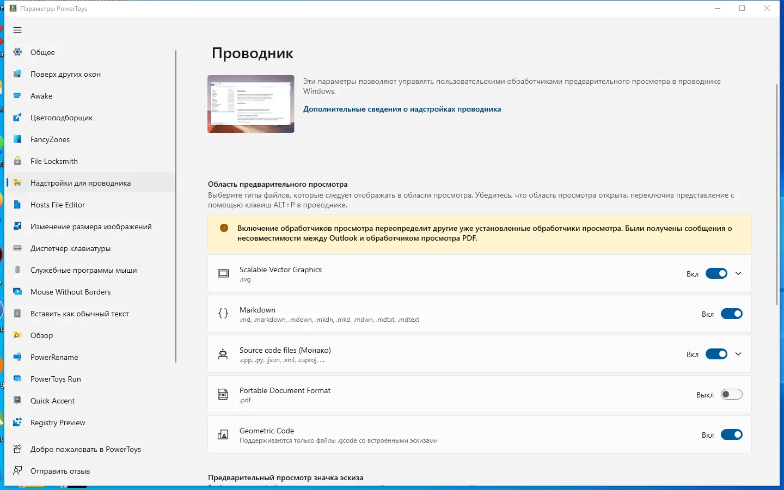Screen dimensions: 784x490
Task: Turn off the Markdown preview toggle
Action: tap(732, 314)
